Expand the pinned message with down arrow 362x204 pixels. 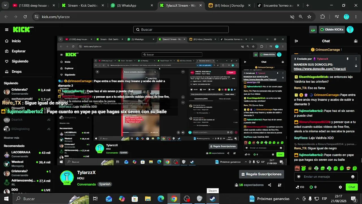[356, 66]
